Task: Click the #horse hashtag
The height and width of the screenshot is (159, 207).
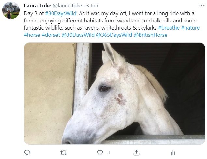Action: click(32, 34)
